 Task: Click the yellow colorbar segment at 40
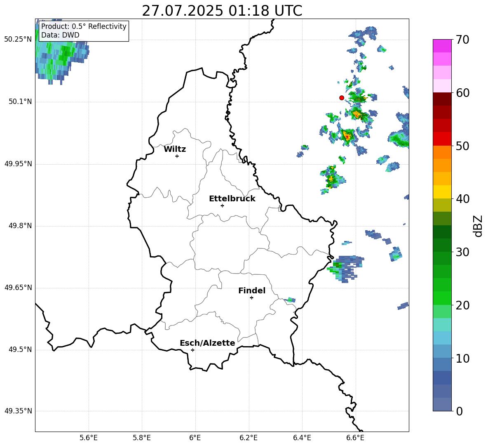point(442,191)
